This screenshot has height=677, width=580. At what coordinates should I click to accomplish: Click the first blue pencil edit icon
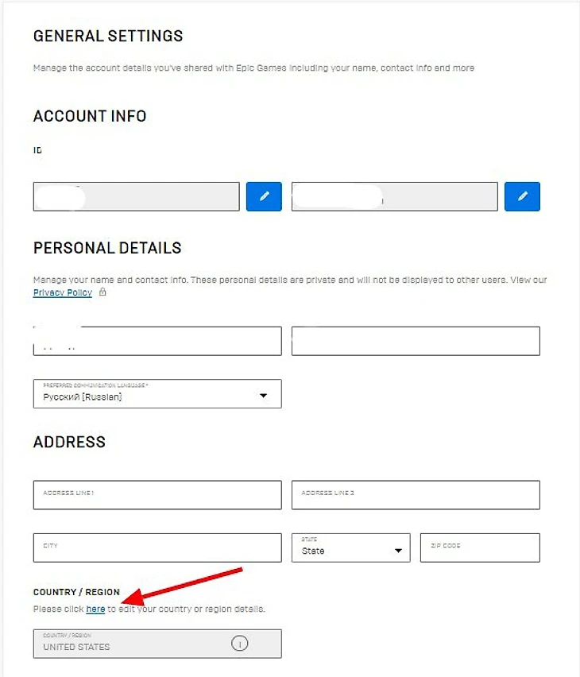tap(264, 196)
